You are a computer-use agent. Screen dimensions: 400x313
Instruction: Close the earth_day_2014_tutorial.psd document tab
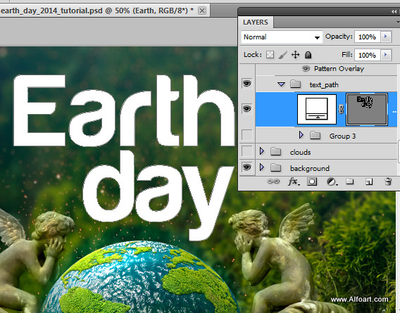pos(202,11)
